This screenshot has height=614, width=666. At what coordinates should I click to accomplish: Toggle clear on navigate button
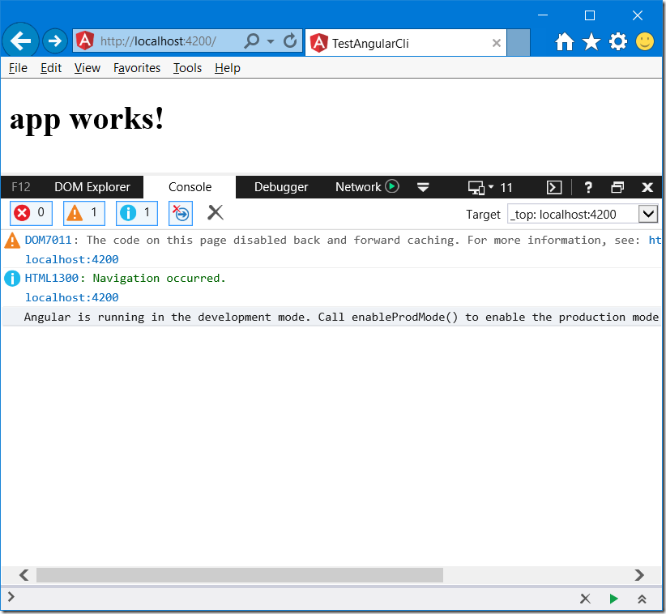pyautogui.click(x=181, y=213)
